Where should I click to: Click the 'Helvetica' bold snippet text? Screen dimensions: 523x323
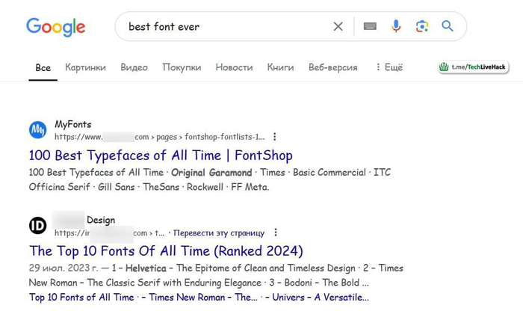click(146, 268)
